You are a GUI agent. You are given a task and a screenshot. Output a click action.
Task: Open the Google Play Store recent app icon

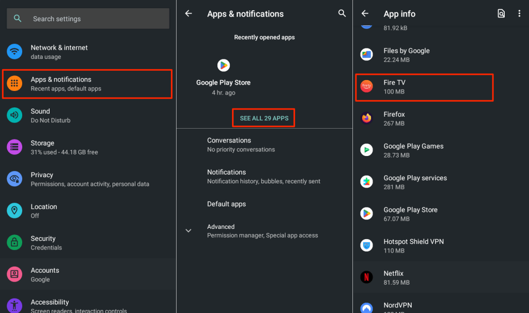(223, 66)
